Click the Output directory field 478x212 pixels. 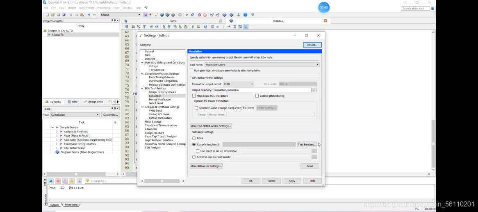(x=262, y=90)
